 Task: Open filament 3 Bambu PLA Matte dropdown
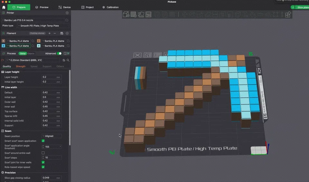click(18, 46)
